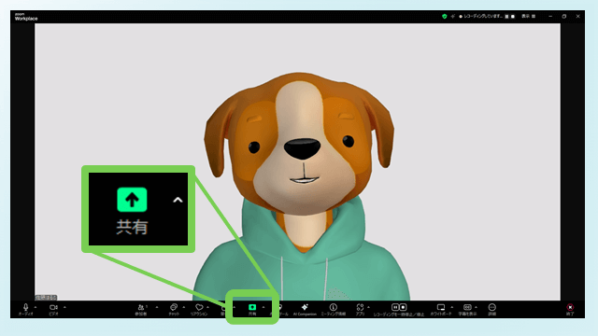Screen dimensions: 598x336
Task: Open the chat bubble icon
Action: click(x=174, y=307)
